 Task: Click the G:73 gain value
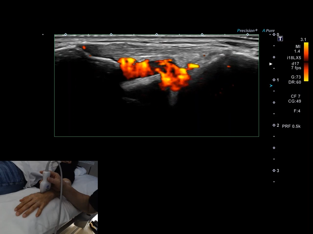click(x=296, y=77)
